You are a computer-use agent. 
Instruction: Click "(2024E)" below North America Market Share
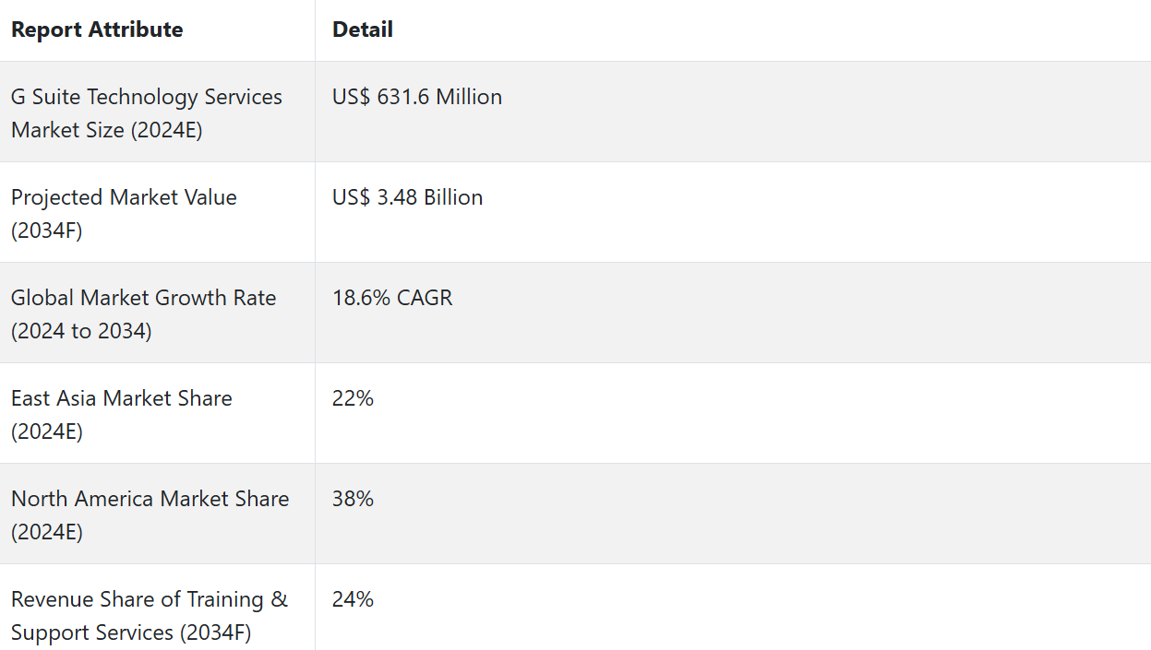coord(47,532)
